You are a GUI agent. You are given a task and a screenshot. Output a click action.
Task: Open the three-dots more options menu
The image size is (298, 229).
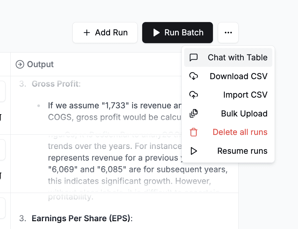coord(228,32)
